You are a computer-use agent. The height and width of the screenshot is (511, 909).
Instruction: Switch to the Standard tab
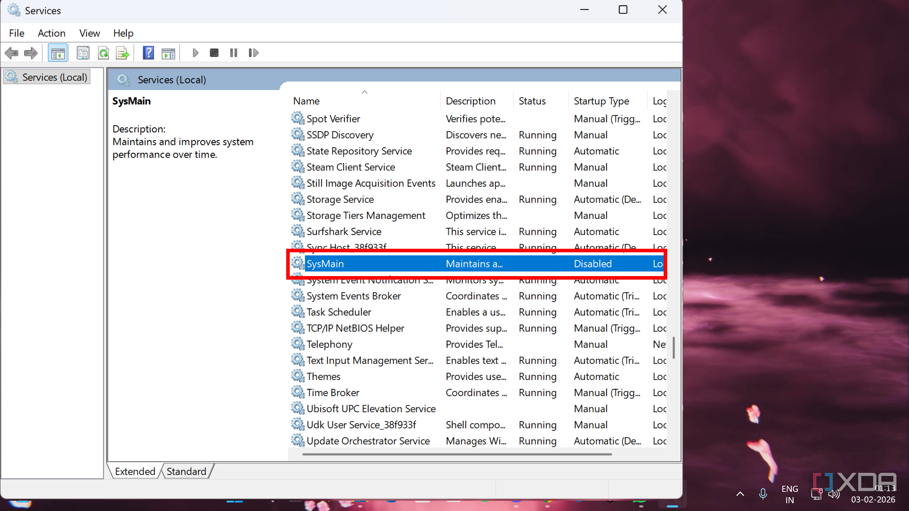(x=186, y=471)
